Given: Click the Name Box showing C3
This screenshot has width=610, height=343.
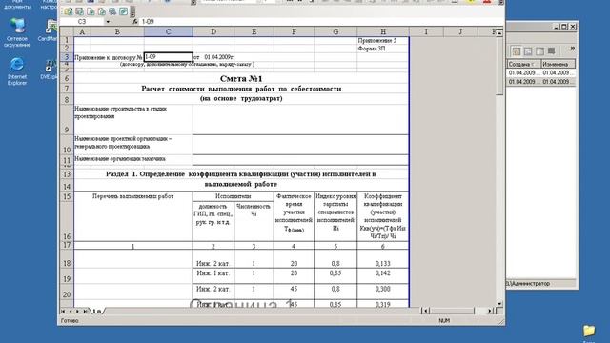Looking at the screenshot, I should [82, 22].
